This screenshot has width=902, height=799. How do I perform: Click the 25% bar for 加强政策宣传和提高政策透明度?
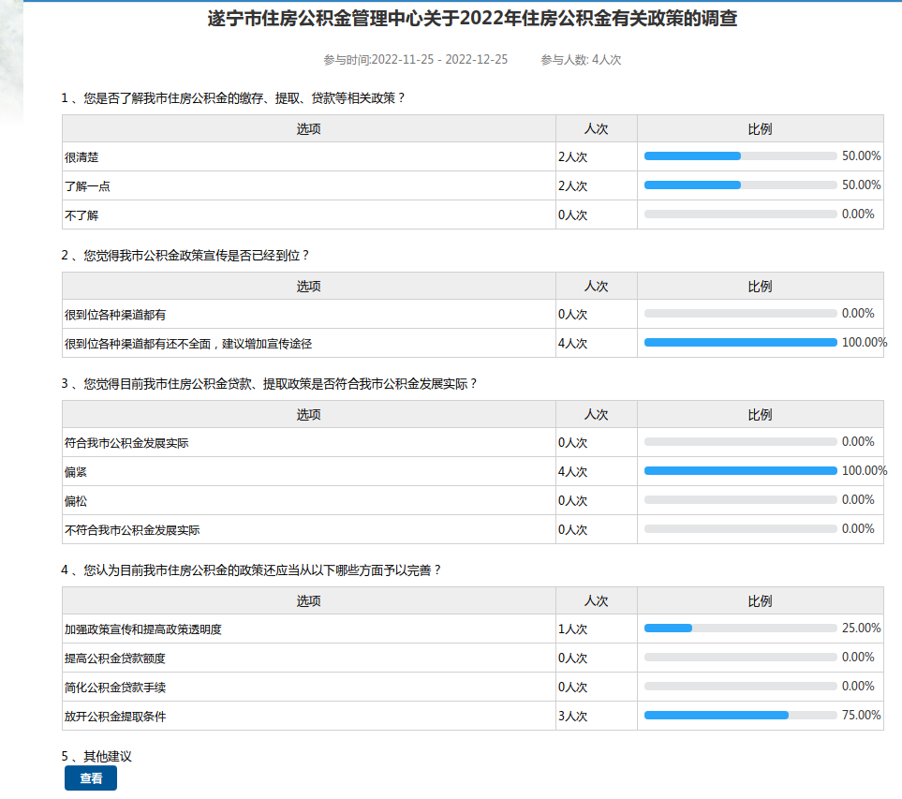click(740, 629)
